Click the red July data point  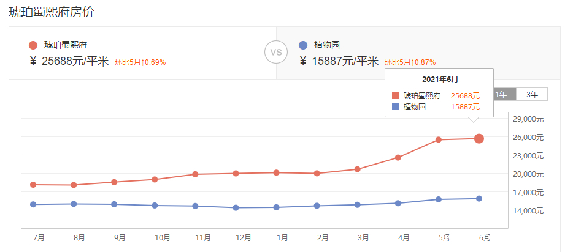pyautogui.click(x=33, y=185)
